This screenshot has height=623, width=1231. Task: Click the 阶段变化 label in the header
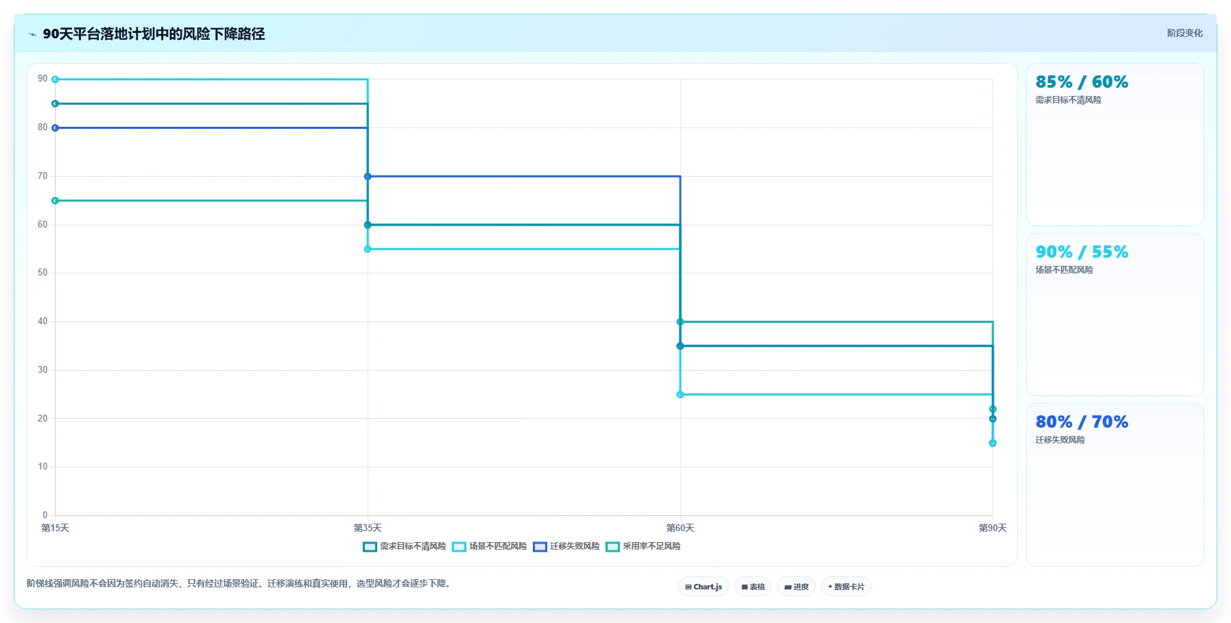pyautogui.click(x=1185, y=33)
